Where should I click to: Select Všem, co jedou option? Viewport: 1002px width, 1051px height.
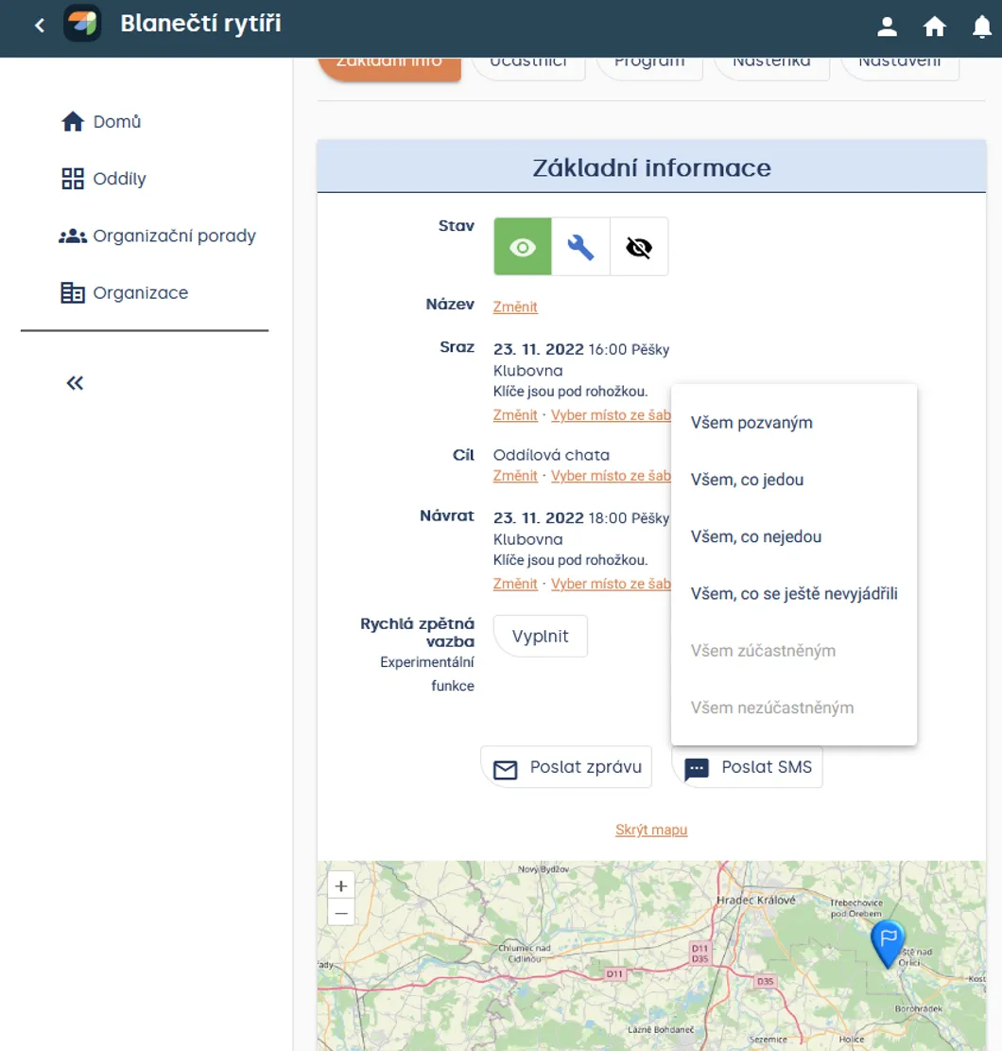click(794, 480)
